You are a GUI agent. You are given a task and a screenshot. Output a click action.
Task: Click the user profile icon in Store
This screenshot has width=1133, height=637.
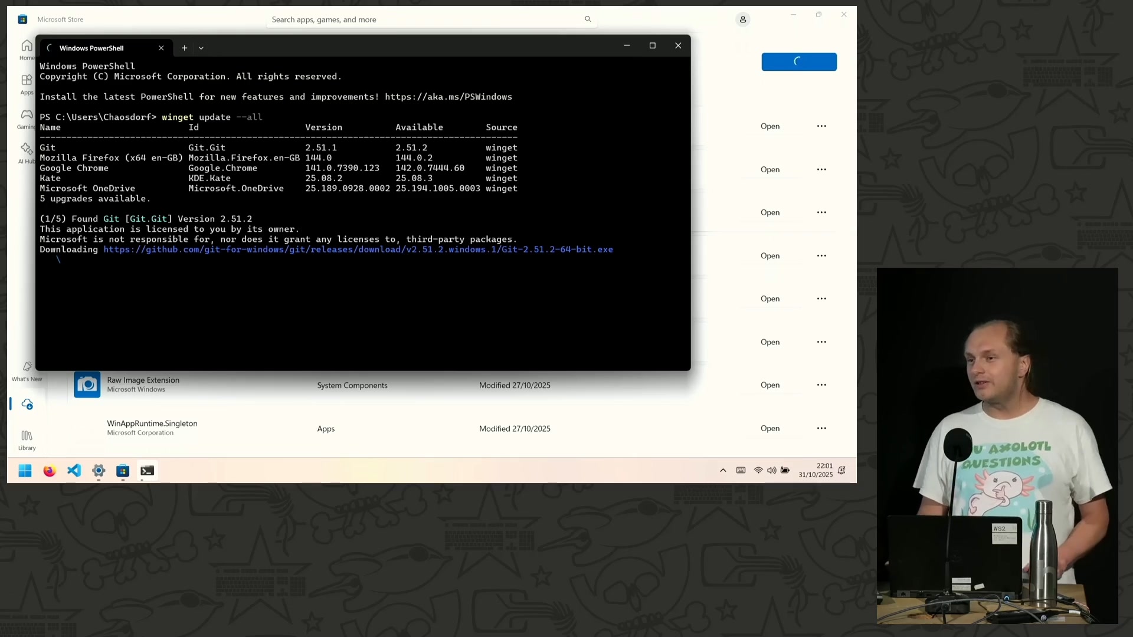coord(742,19)
